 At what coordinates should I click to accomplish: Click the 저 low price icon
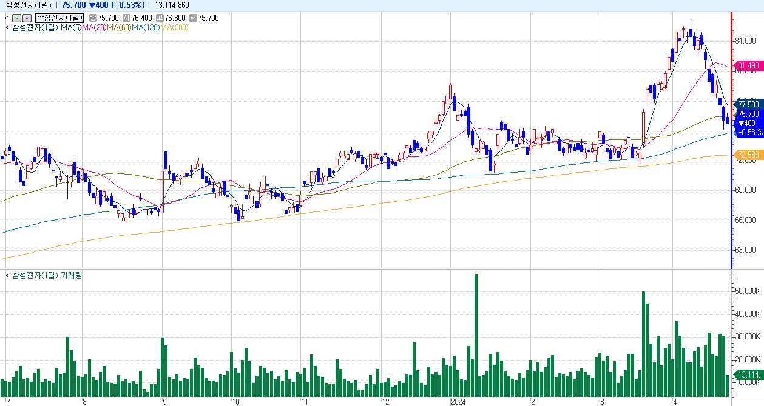[193, 18]
